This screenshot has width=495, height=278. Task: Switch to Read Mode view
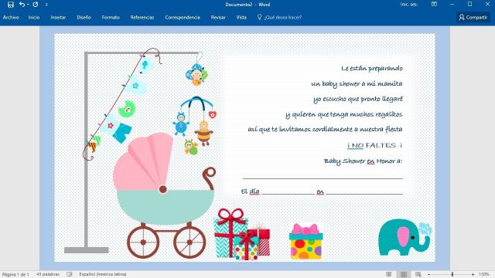389,274
